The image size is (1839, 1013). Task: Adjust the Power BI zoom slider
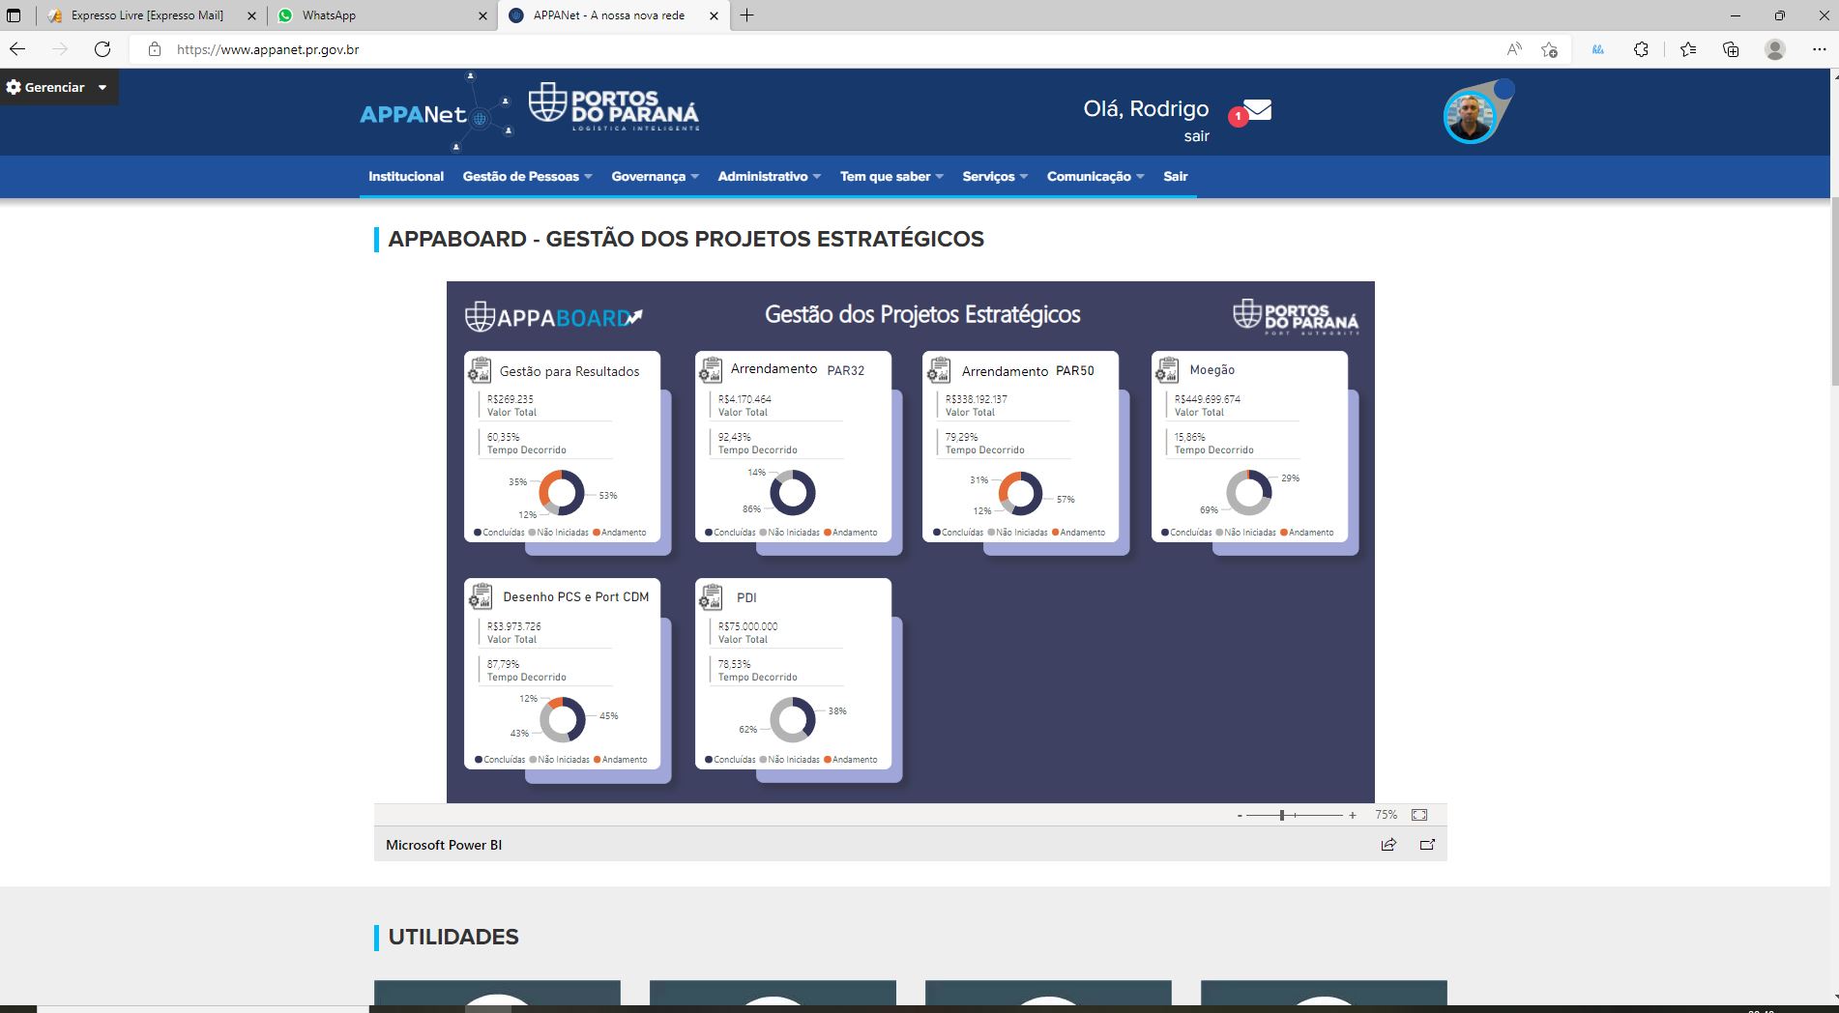click(1282, 816)
